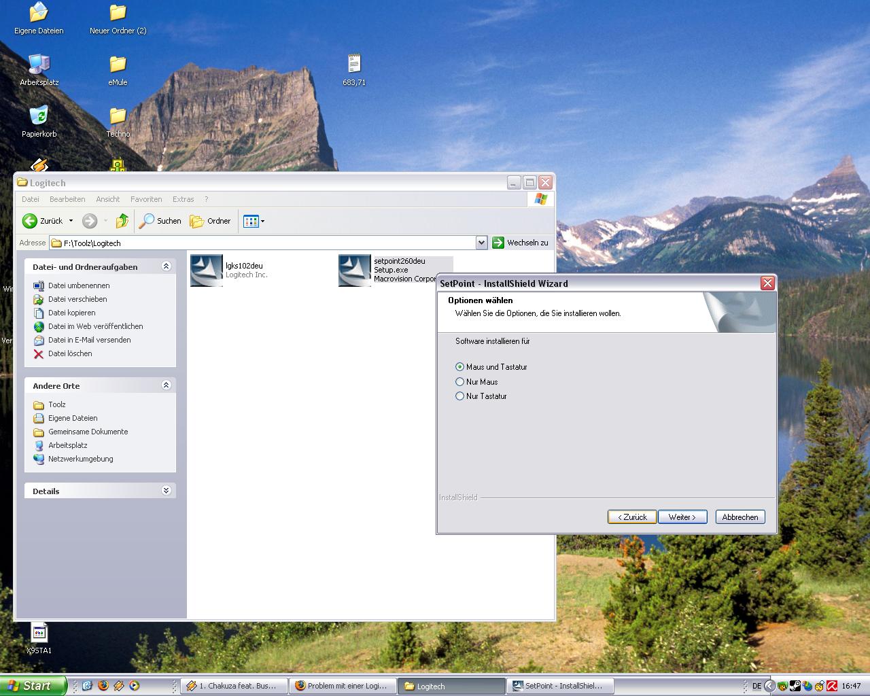Select Arbeitsplatz desktop icon

pos(39,70)
